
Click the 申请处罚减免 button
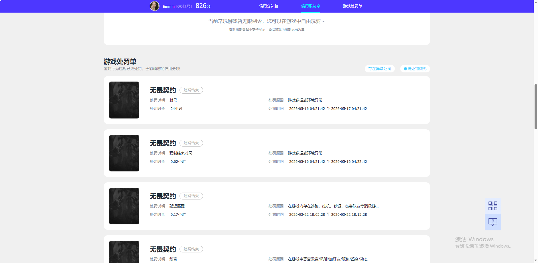coord(415,69)
